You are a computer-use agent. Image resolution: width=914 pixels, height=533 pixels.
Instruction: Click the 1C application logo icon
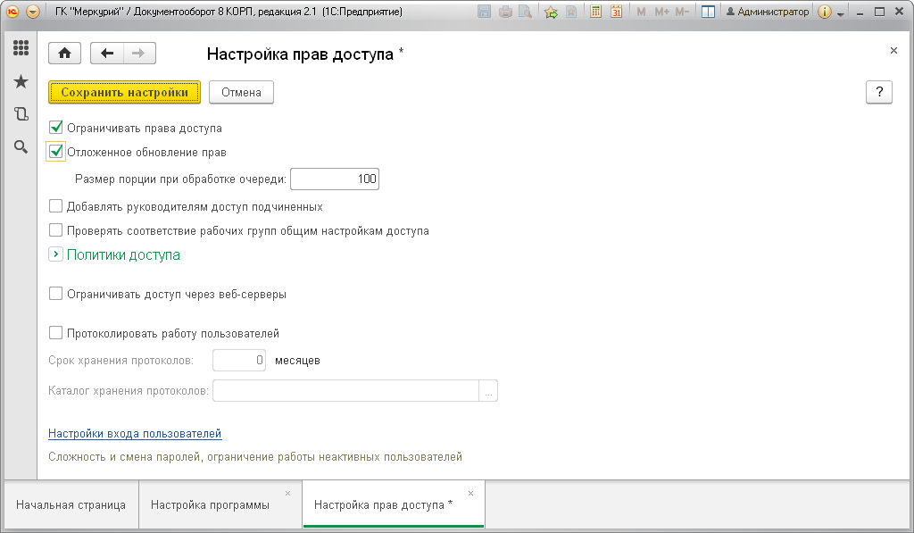(x=12, y=12)
